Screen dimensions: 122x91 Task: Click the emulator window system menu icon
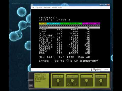pyautogui.click(x=32, y=5)
